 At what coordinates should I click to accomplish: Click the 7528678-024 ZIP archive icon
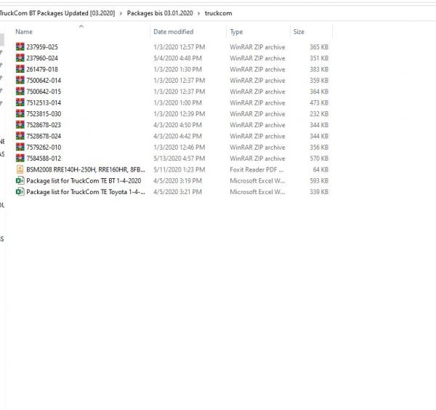pos(20,136)
